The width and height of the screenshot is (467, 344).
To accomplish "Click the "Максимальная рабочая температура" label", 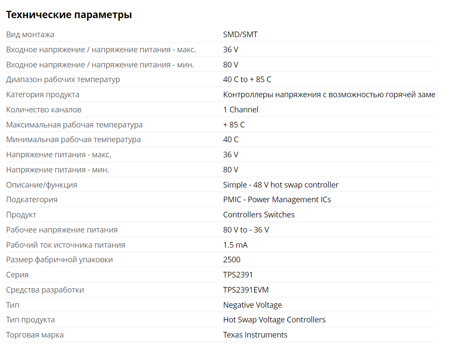I will (74, 125).
